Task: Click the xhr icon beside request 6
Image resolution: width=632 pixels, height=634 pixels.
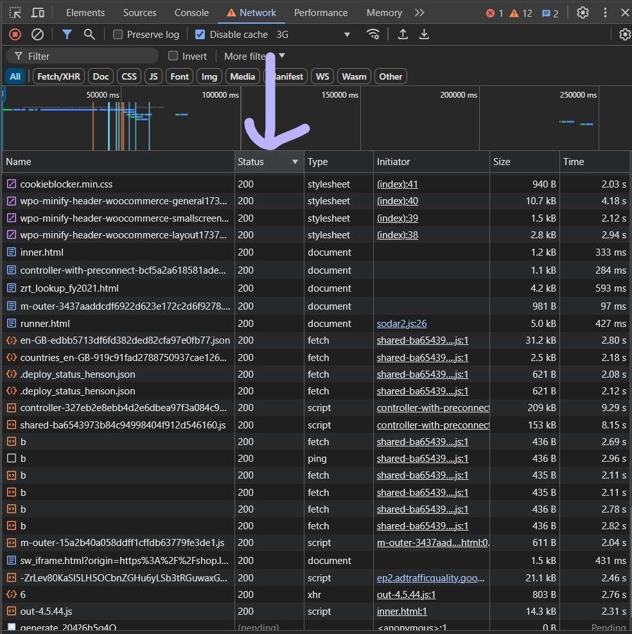Action: (12, 594)
